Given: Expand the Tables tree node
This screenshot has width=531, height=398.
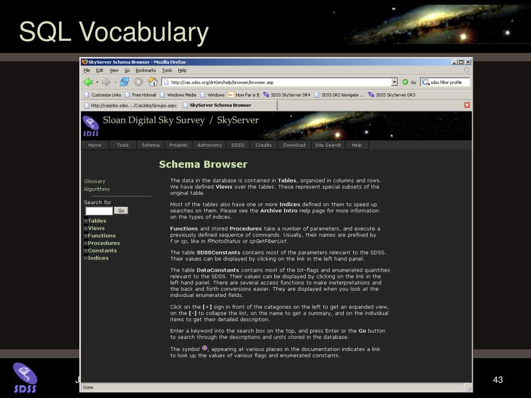Looking at the screenshot, I should click(86, 221).
